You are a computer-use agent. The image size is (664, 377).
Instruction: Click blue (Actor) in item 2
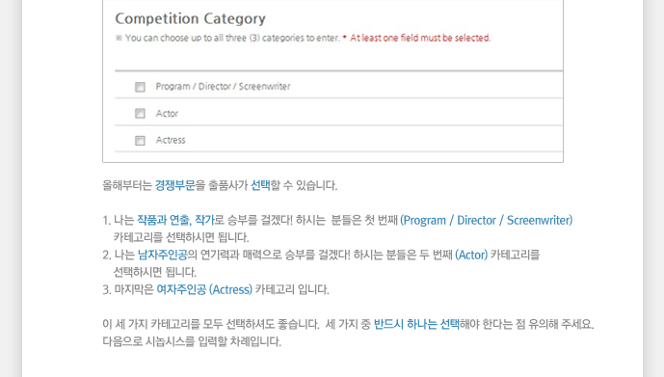coord(471,255)
